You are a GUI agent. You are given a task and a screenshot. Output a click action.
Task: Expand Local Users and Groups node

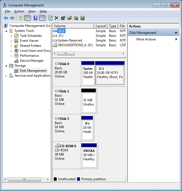pyautogui.click(x=11, y=51)
